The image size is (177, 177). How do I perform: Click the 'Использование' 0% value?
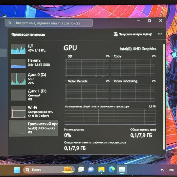pyautogui.click(x=68, y=135)
